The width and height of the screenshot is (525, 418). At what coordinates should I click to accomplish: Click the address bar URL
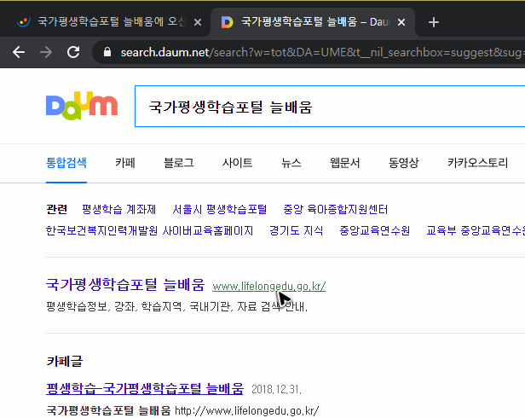(321, 52)
